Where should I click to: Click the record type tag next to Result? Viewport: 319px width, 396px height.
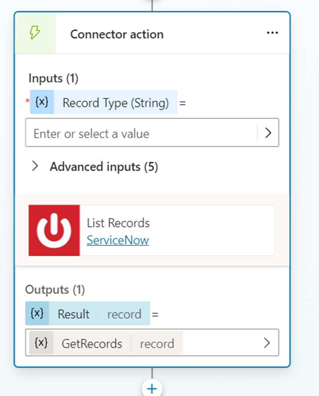(x=124, y=314)
